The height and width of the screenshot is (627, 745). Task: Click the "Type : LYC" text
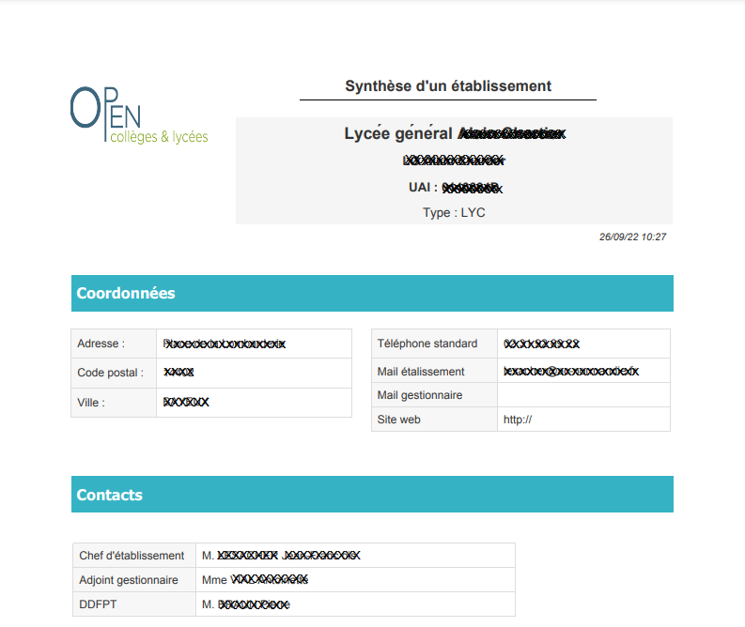(454, 212)
